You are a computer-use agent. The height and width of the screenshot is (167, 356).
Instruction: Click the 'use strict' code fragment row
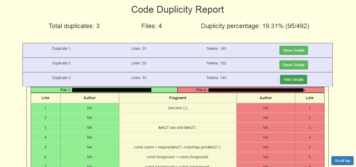[x=178, y=128]
